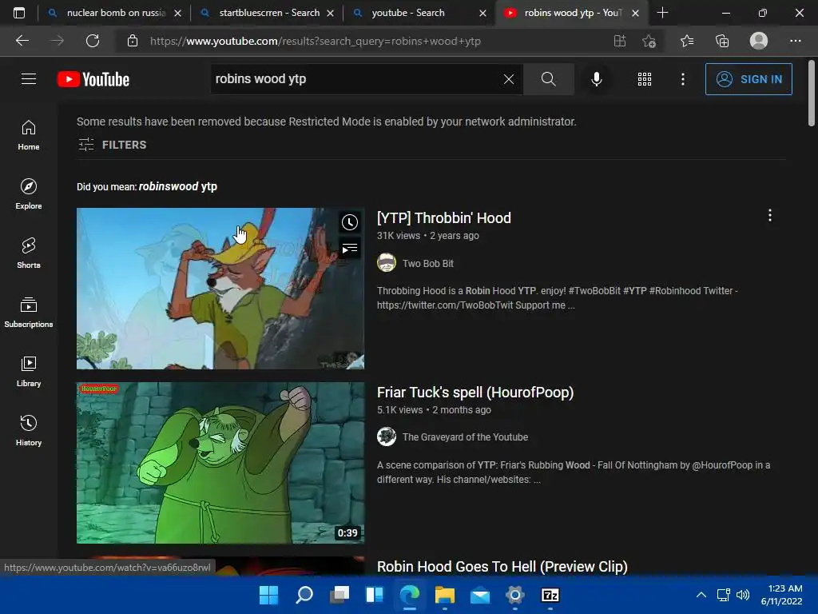Open Home in the sidebar
818x614 pixels.
29,134
